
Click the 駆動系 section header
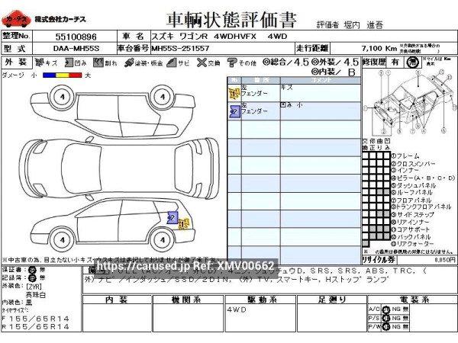click(x=260, y=300)
